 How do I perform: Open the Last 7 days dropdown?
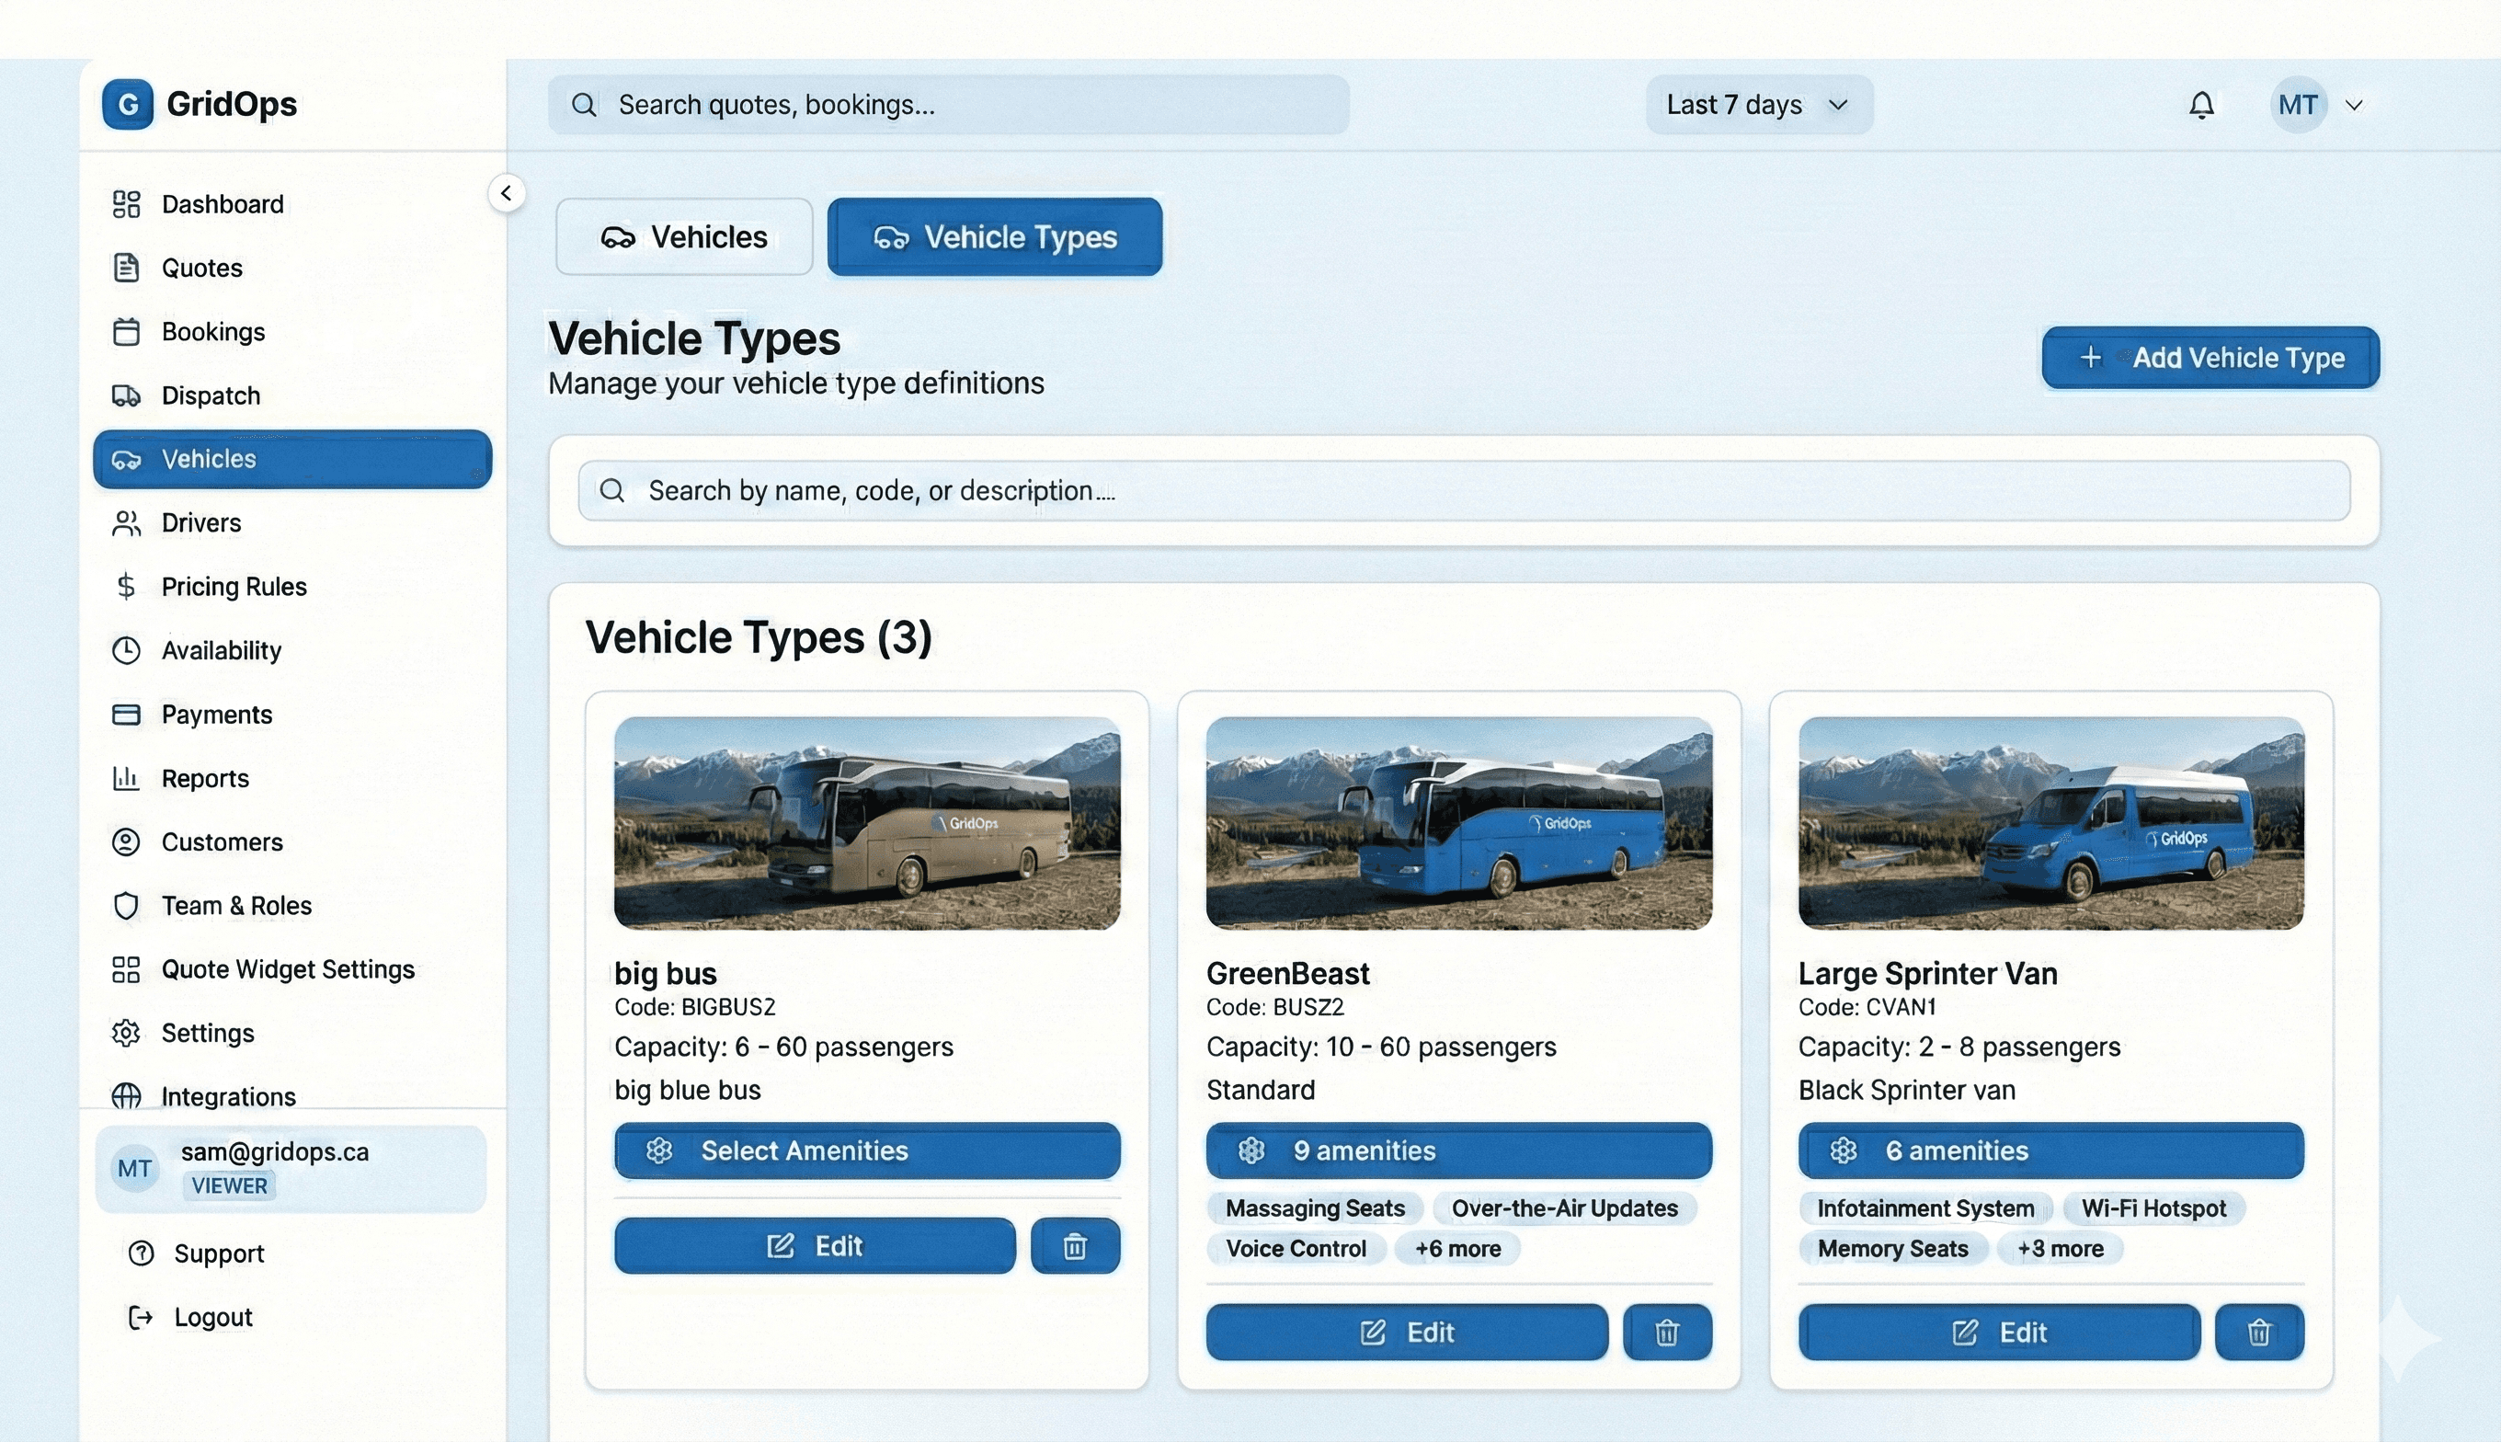(1757, 105)
